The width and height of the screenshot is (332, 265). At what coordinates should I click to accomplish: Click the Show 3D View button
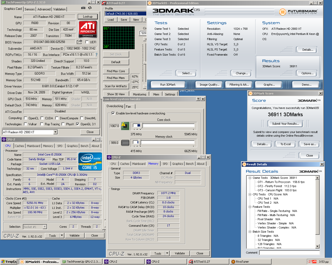click(116, 94)
